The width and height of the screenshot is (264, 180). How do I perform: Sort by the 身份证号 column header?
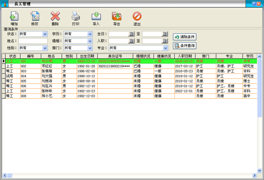click(x=115, y=56)
